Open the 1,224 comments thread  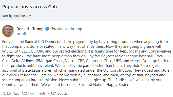(33, 93)
